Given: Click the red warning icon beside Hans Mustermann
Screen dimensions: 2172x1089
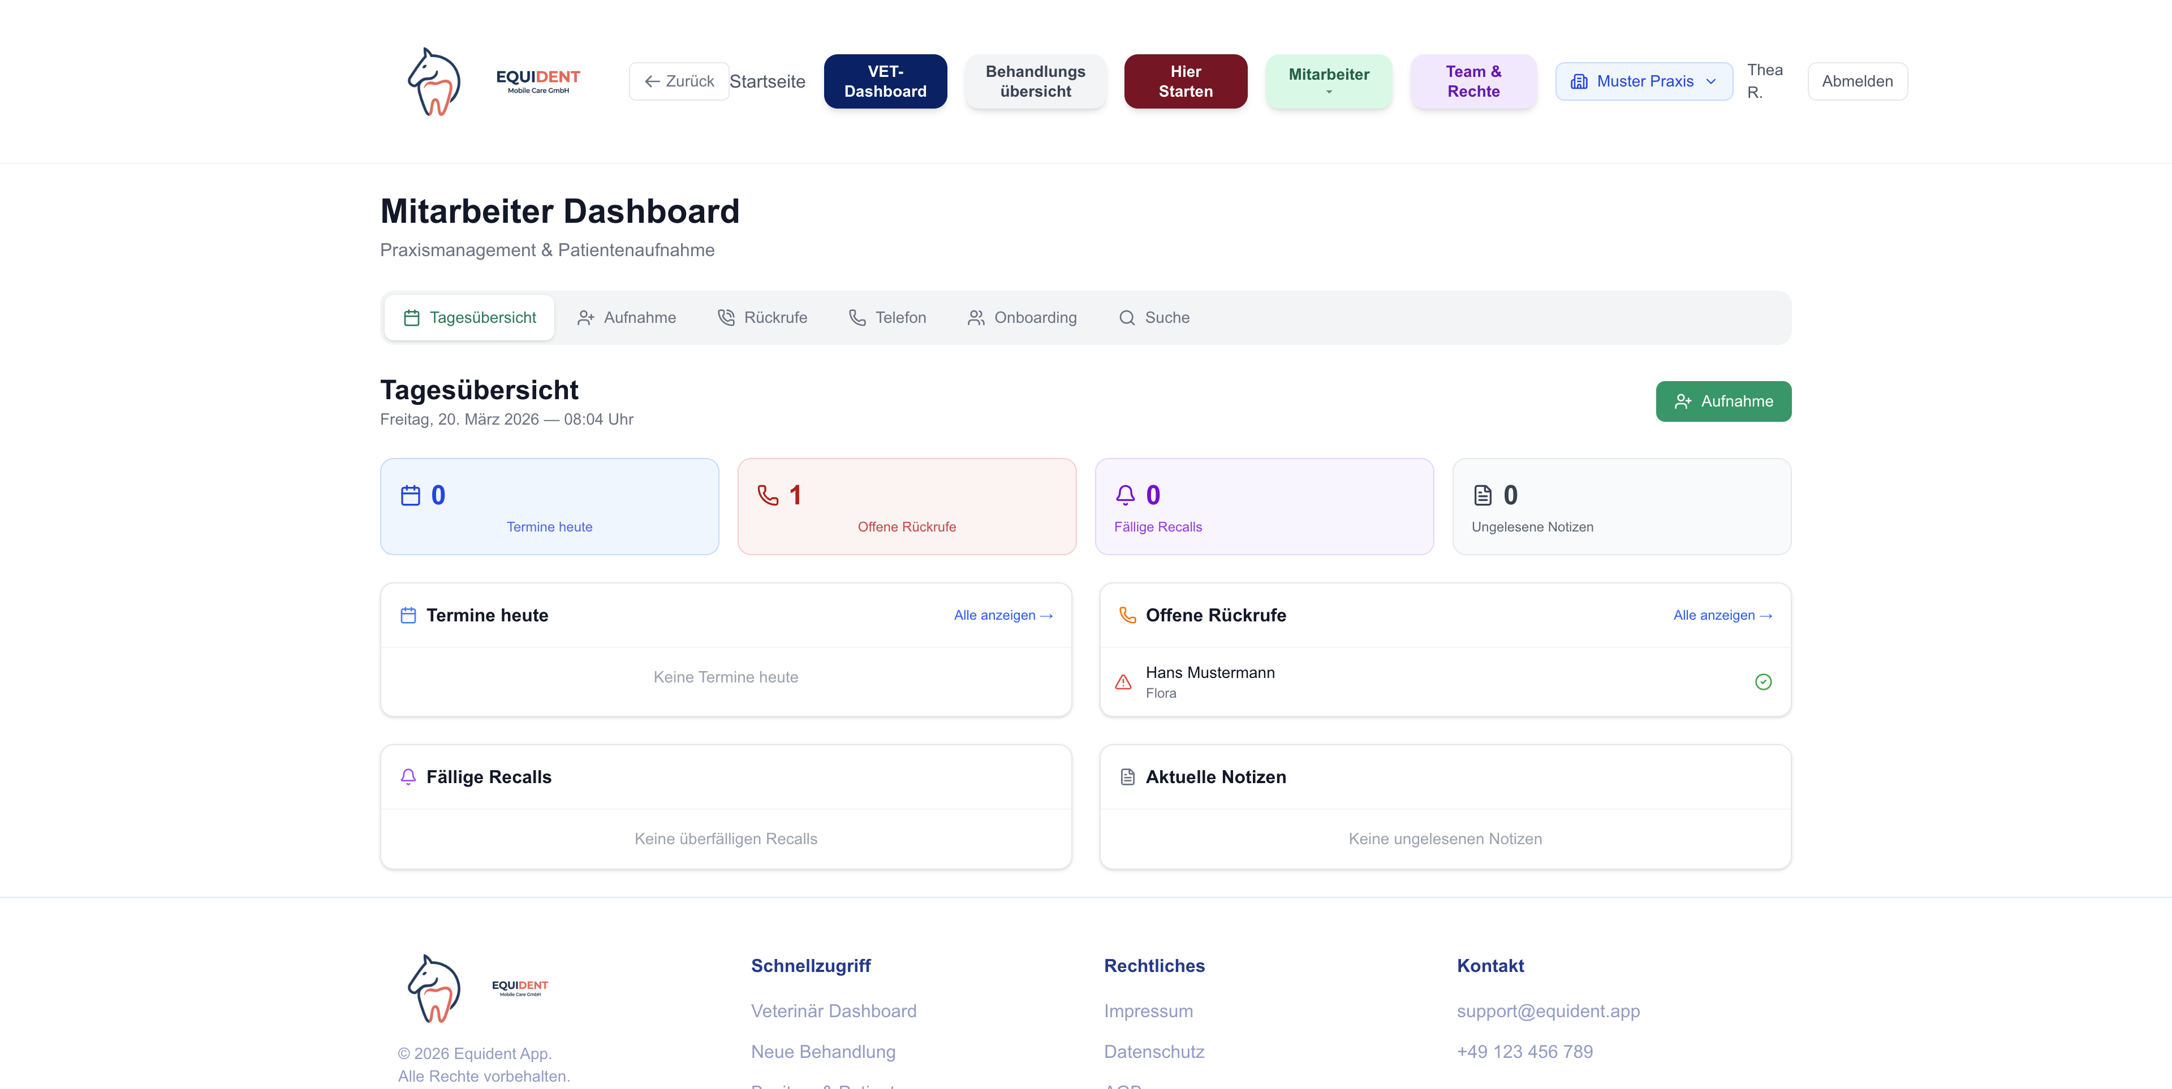Looking at the screenshot, I should pyautogui.click(x=1123, y=682).
